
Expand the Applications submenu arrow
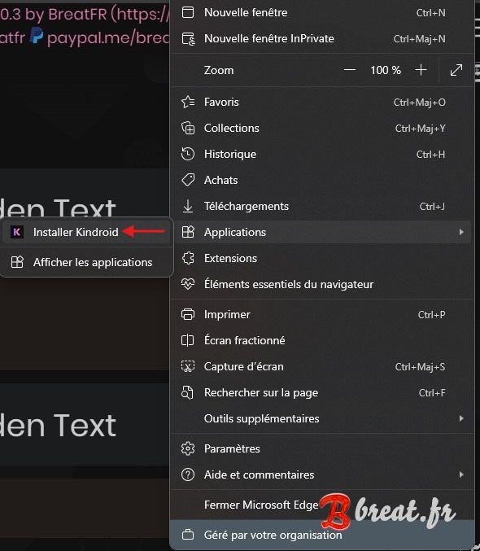[461, 232]
